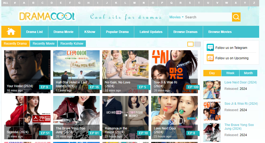
Task: Click the DramaCool logo
Action: (47, 17)
